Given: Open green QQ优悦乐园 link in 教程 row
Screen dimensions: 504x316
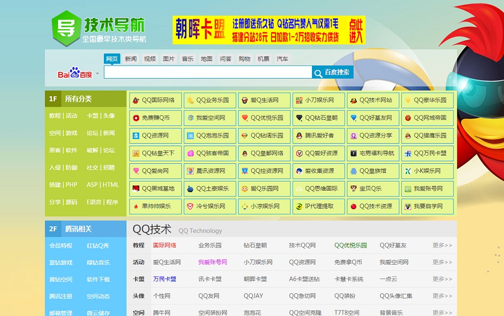Looking at the screenshot, I should (x=351, y=245).
